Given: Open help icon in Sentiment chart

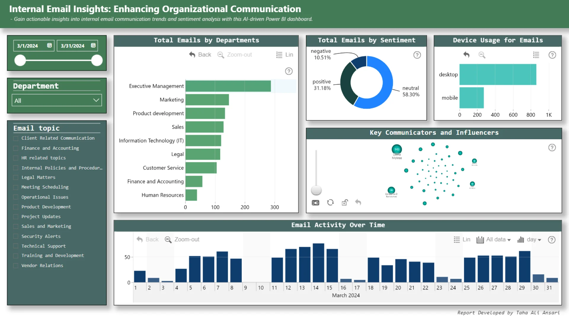Looking at the screenshot, I should click(417, 55).
